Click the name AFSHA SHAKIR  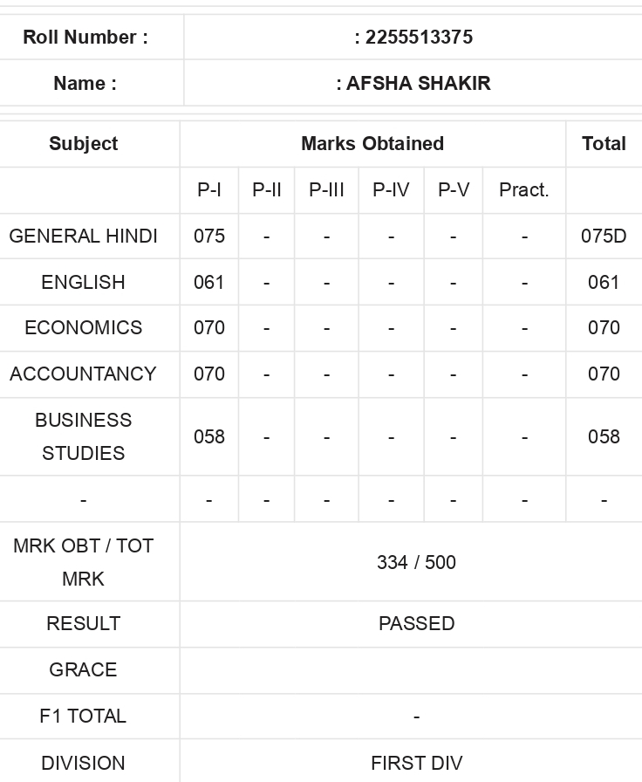[x=418, y=83]
